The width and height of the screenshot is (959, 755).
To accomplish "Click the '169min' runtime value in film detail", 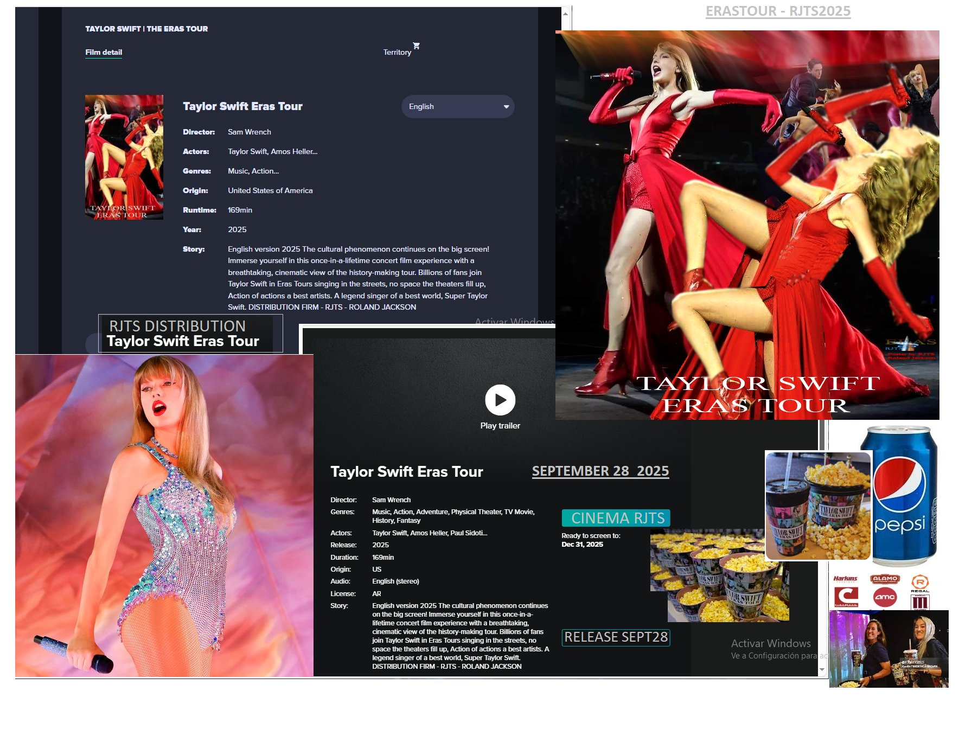I will (x=240, y=210).
